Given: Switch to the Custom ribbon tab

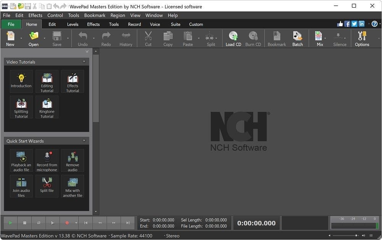Looking at the screenshot, I should (x=196, y=24).
